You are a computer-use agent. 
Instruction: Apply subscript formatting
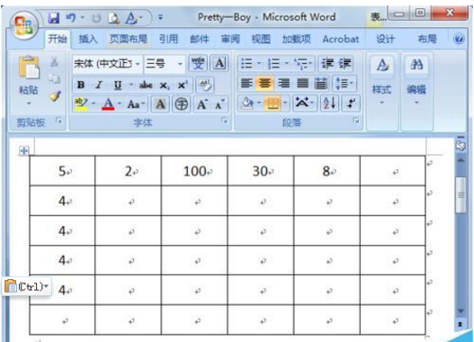165,85
